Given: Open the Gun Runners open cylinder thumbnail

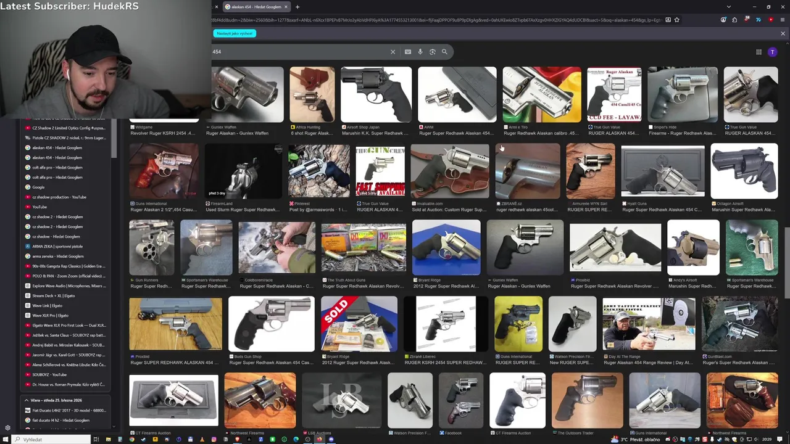Looking at the screenshot, I should click(x=151, y=247).
